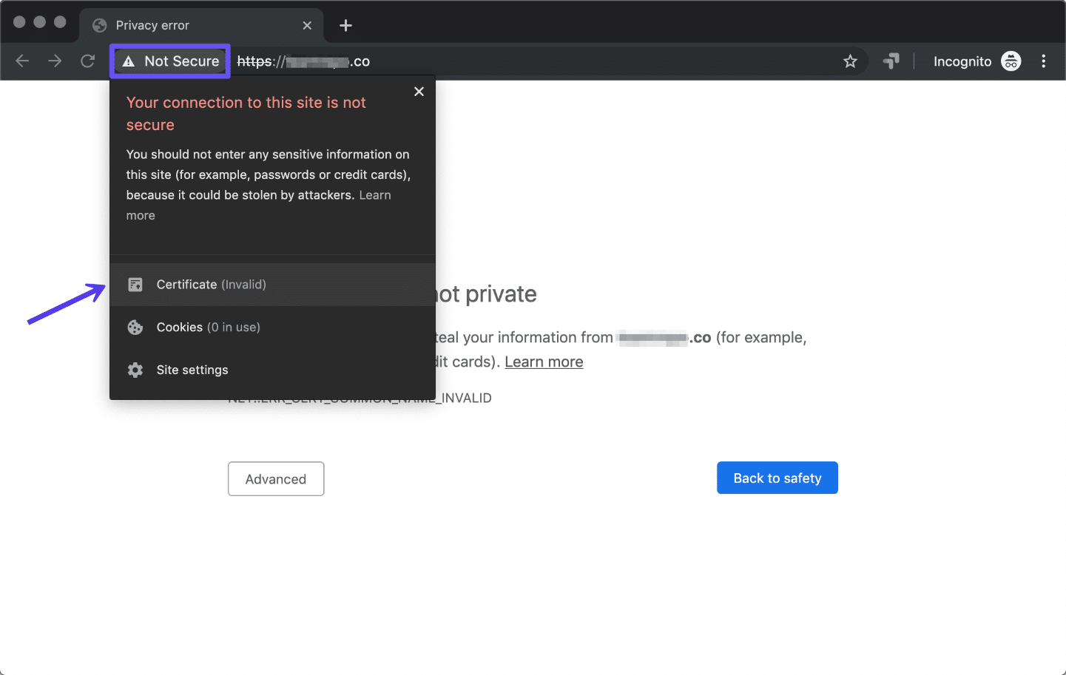Open the underlined Learn more link
Screen dimensions: 1066x675
[x=544, y=362]
